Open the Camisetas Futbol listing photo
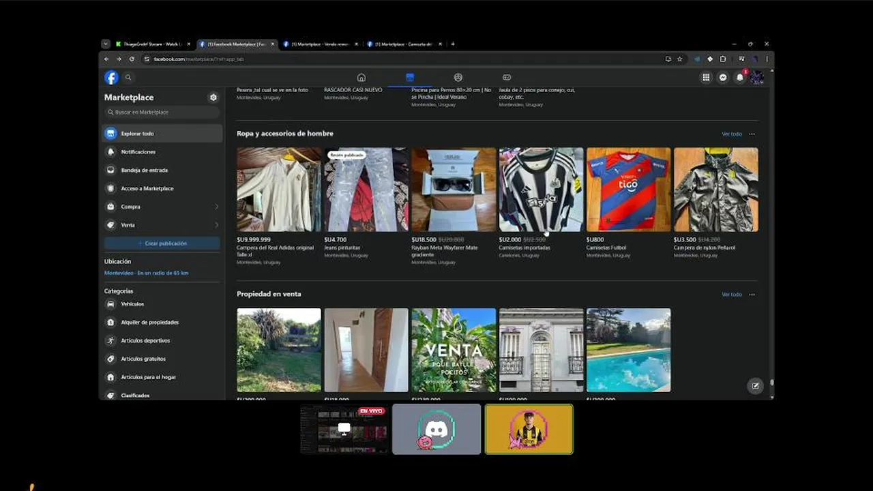 click(629, 190)
